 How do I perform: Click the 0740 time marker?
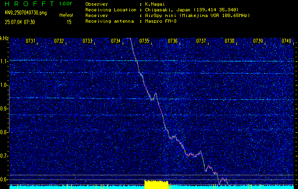pyautogui.click(x=287, y=41)
